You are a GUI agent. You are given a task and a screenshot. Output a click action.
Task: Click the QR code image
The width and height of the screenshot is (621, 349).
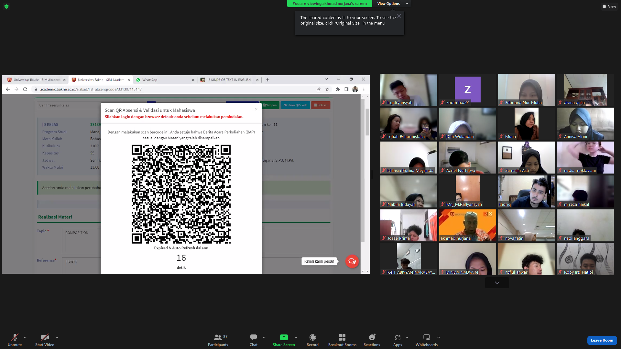[x=181, y=194]
